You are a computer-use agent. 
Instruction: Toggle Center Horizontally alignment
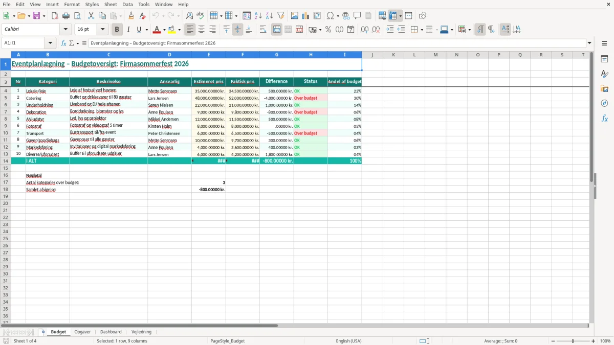coord(201,30)
